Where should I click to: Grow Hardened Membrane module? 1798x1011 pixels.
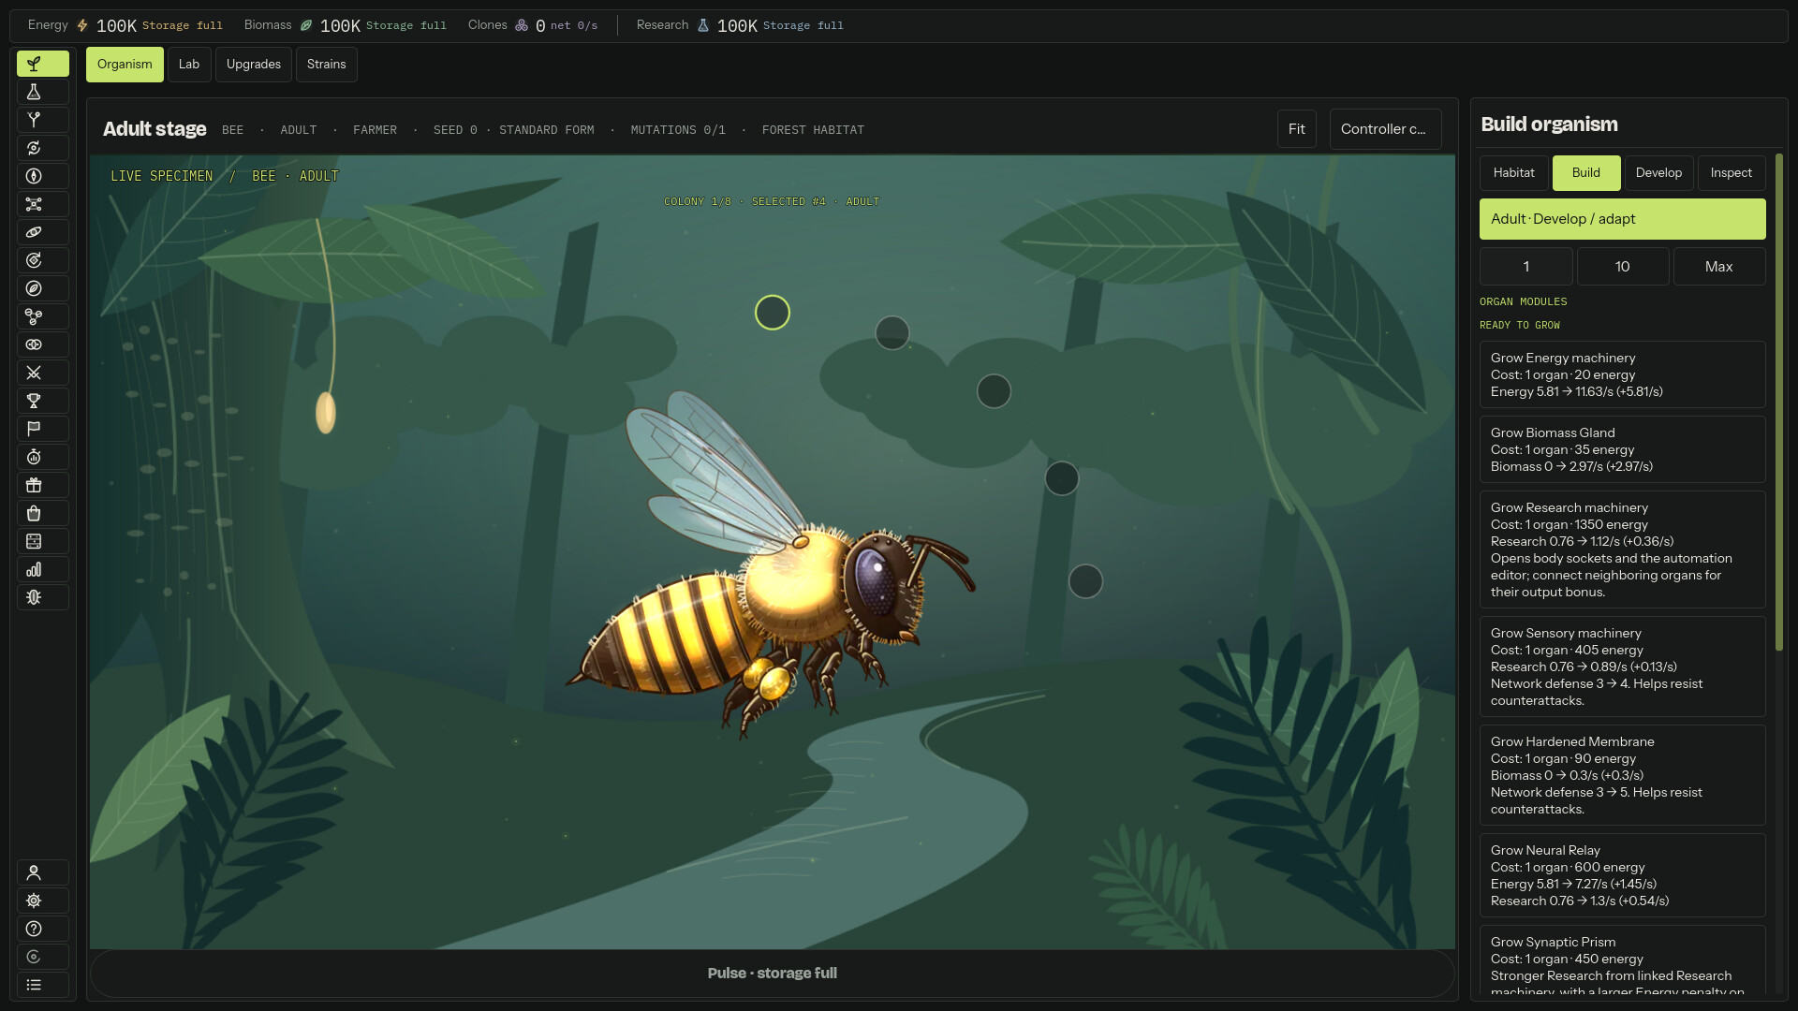coord(1622,775)
